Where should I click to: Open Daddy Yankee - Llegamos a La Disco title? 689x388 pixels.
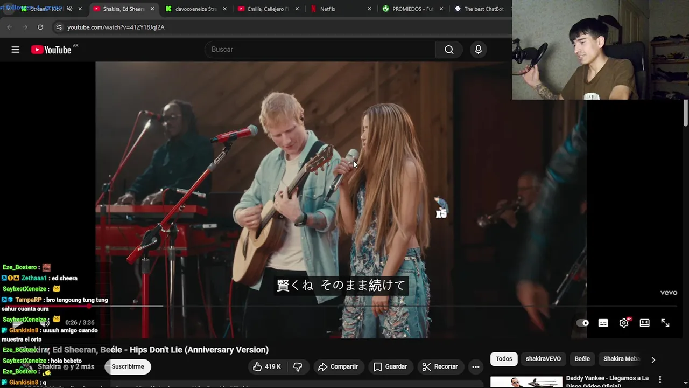click(x=607, y=381)
